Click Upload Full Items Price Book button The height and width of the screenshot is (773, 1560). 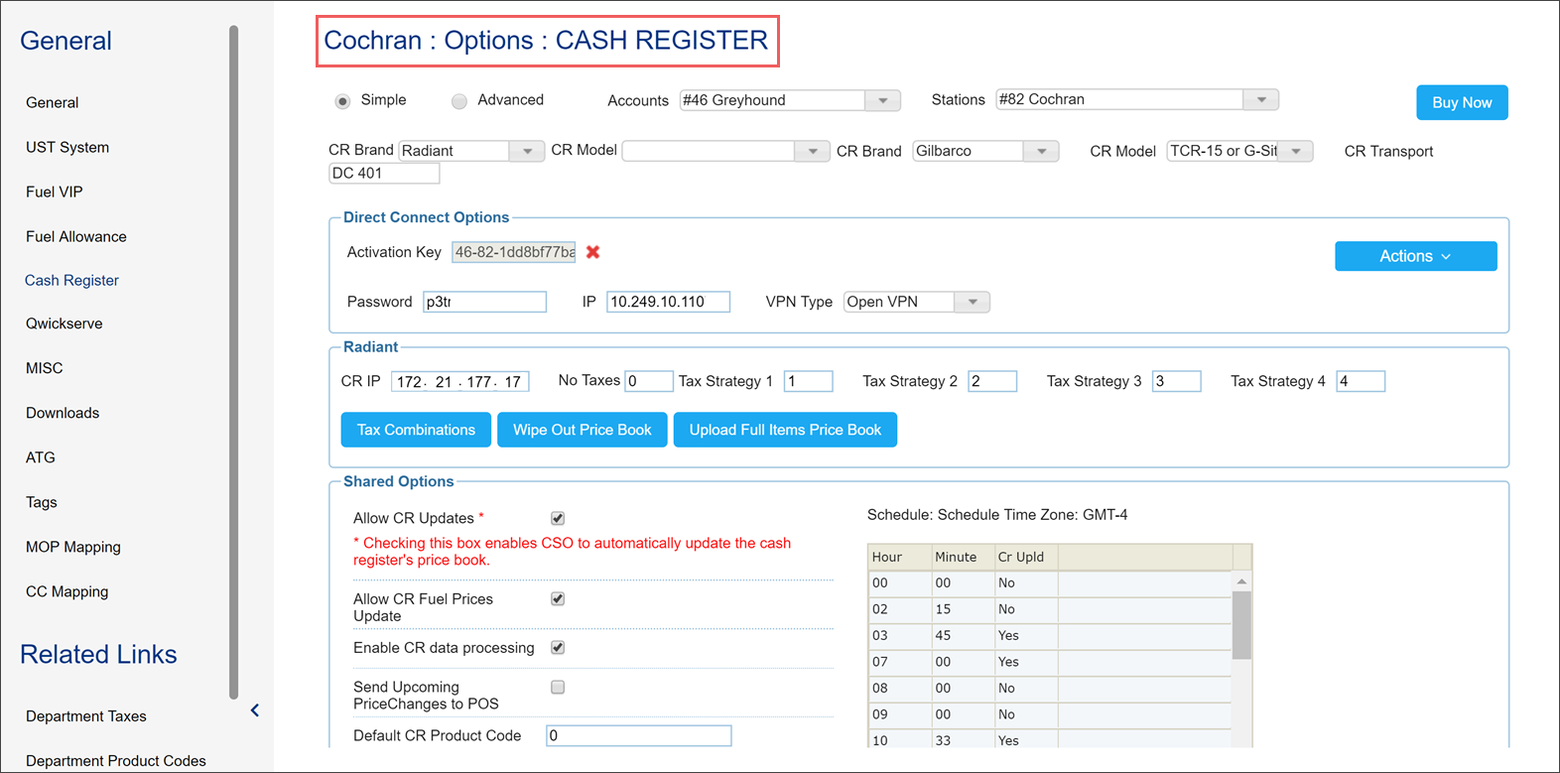[x=785, y=430]
